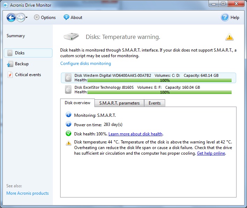
Task: Click the Western Digital disk icon
Action: [x=68, y=78]
